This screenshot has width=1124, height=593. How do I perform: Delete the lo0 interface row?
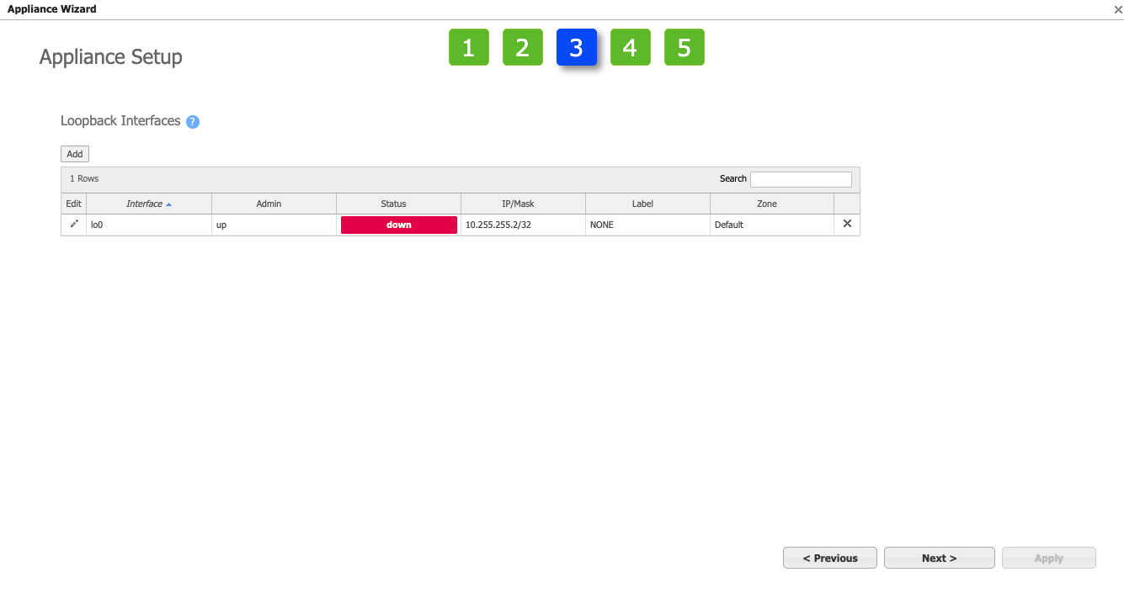click(x=846, y=224)
